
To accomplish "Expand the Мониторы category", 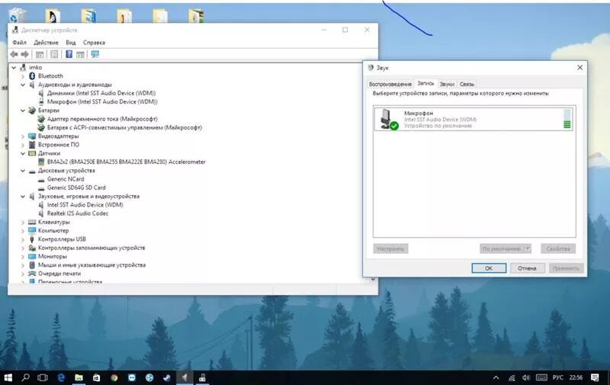I will (23, 256).
